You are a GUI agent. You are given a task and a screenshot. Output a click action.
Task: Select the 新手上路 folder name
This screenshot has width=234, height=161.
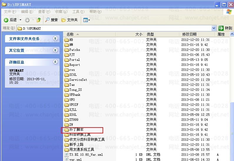point(76,145)
